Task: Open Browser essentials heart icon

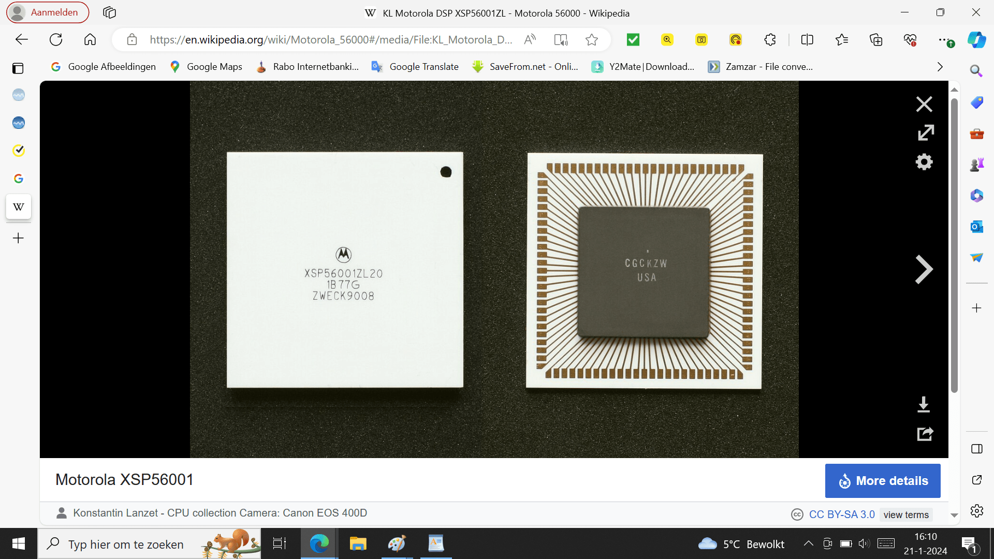Action: pyautogui.click(x=910, y=40)
